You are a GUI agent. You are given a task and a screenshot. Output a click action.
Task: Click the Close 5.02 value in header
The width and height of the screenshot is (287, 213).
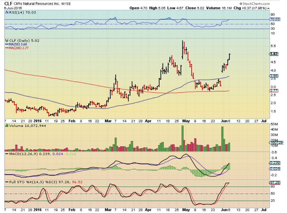(x=195, y=8)
